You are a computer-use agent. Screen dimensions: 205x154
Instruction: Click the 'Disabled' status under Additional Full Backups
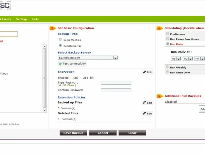(x=171, y=102)
